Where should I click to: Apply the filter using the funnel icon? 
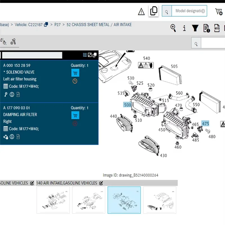[195, 28]
